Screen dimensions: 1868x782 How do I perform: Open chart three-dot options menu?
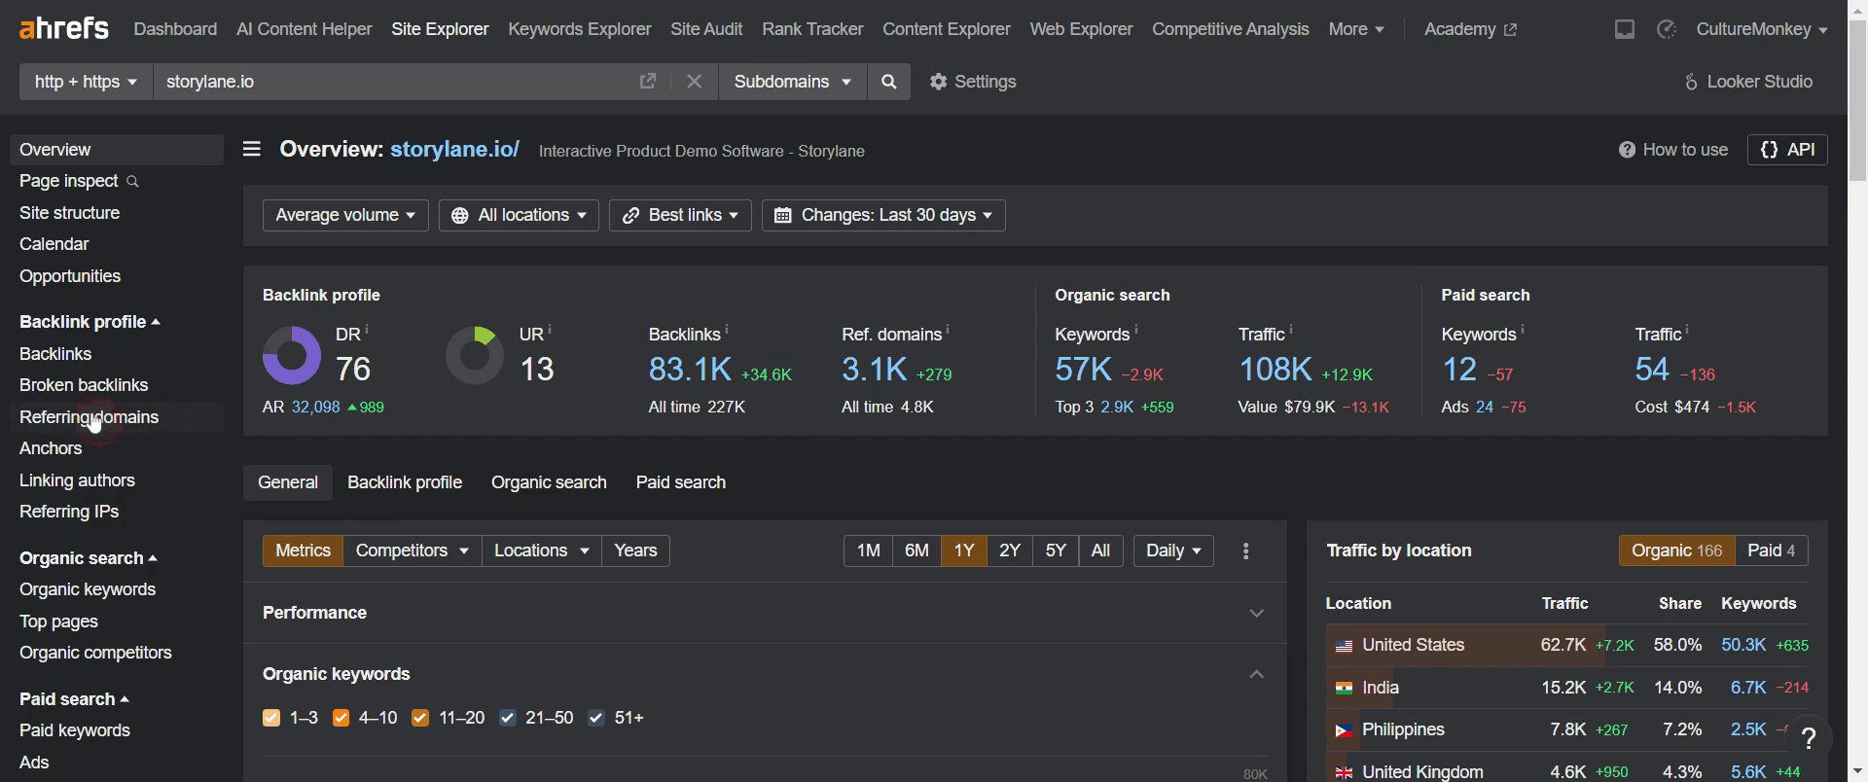click(x=1246, y=551)
